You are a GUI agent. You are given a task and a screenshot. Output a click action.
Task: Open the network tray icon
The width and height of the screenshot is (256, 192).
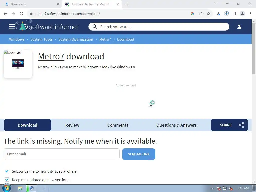(x=225, y=188)
